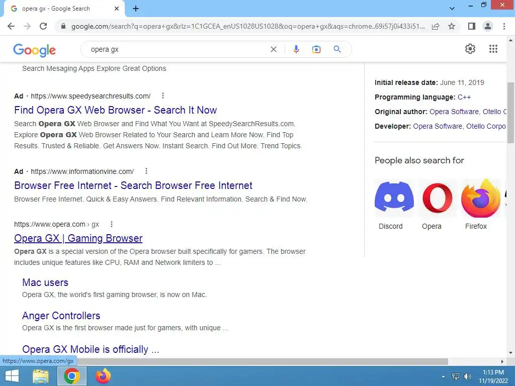Viewport: 515px width, 386px height.
Task: Click the https://www.opera.com › gx URL text
Action: click(x=56, y=224)
